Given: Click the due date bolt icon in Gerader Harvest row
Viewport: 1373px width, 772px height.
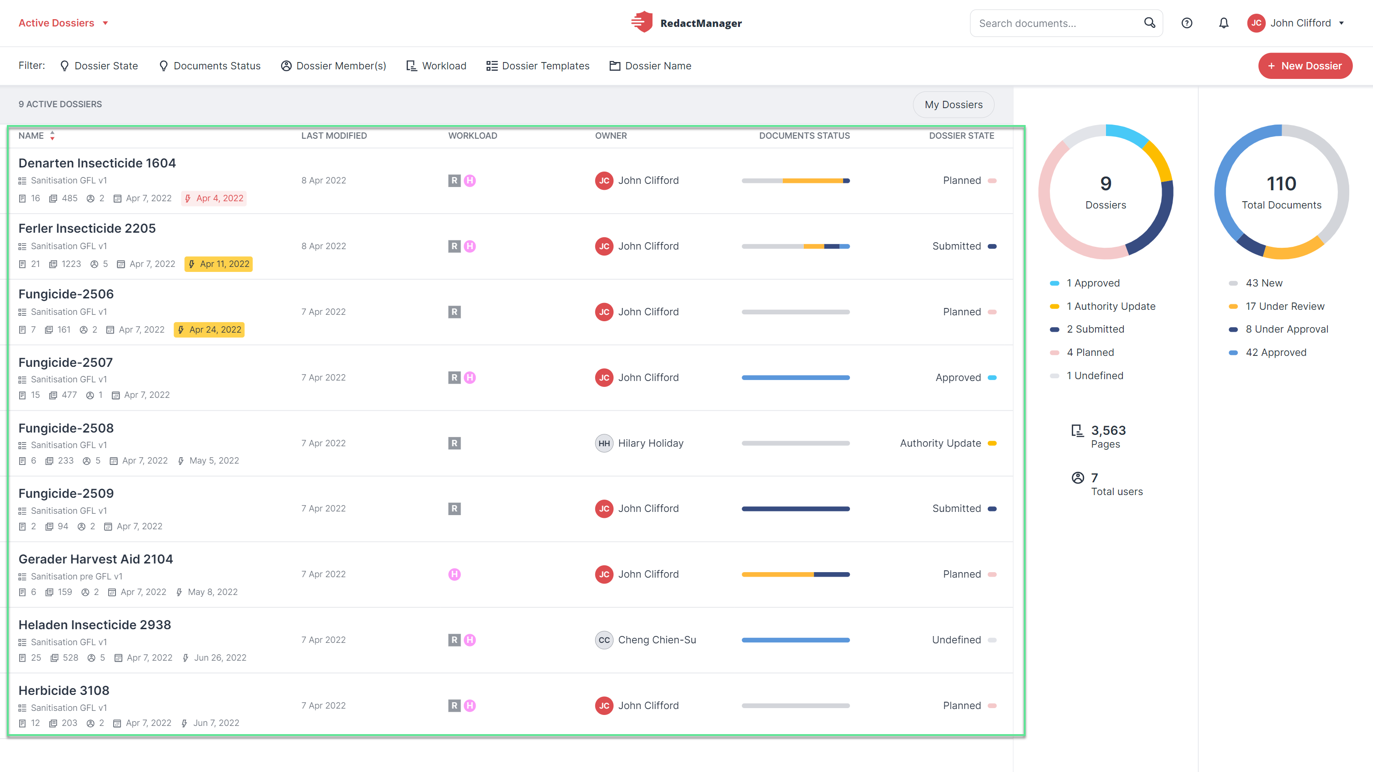Looking at the screenshot, I should coord(179,592).
